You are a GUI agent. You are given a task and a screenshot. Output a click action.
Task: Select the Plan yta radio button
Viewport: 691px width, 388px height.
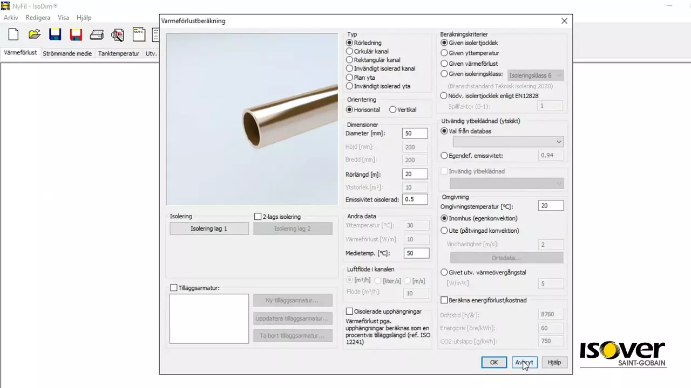[350, 78]
